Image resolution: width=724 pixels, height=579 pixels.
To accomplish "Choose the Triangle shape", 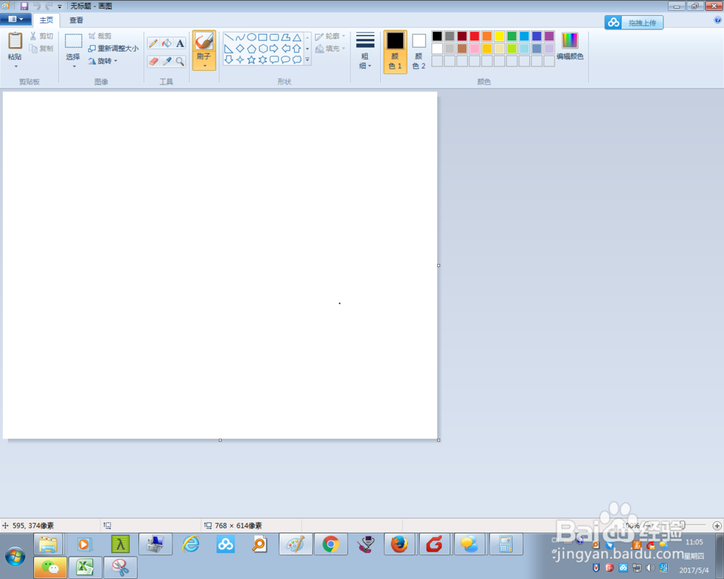I will click(297, 38).
